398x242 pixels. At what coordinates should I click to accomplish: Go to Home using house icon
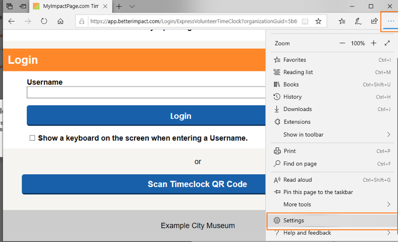coord(60,21)
